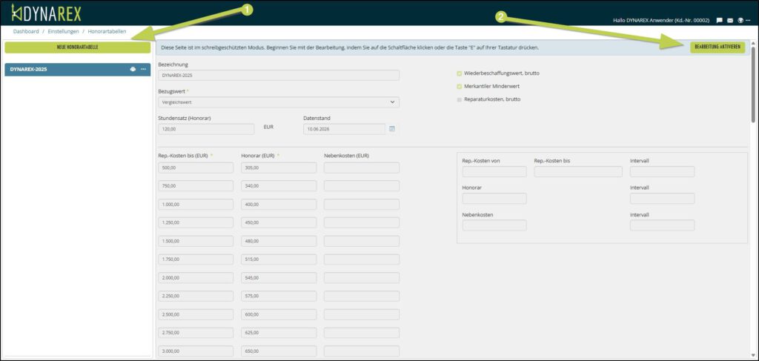Screen dimensions: 759x361
Task: Click Rep.-Kosten bis field 1.250,00
Action: [196, 222]
